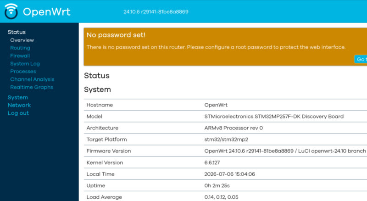Click the Go to password configuration button
The height and width of the screenshot is (201, 367).
pos(361,59)
